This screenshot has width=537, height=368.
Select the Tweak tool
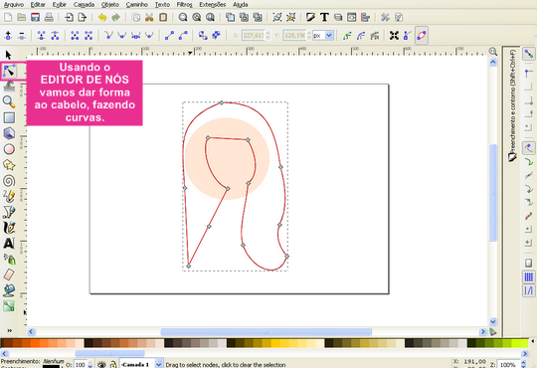[x=9, y=86]
